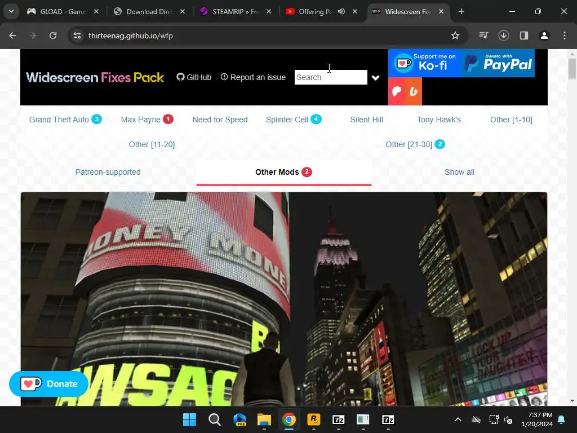Open the Report an issue link
Image resolution: width=577 pixels, height=433 pixels.
253,77
